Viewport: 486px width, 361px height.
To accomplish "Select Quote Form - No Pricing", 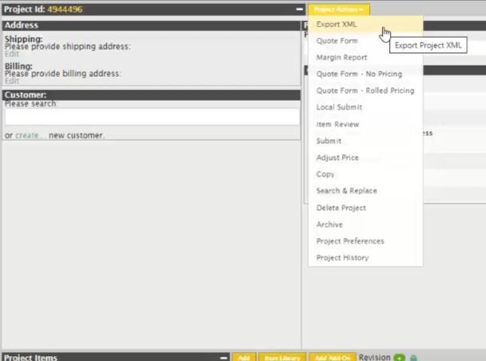I will tap(359, 74).
